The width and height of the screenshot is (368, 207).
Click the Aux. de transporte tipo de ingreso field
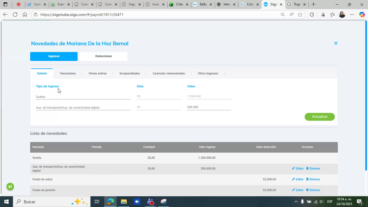pos(83,107)
